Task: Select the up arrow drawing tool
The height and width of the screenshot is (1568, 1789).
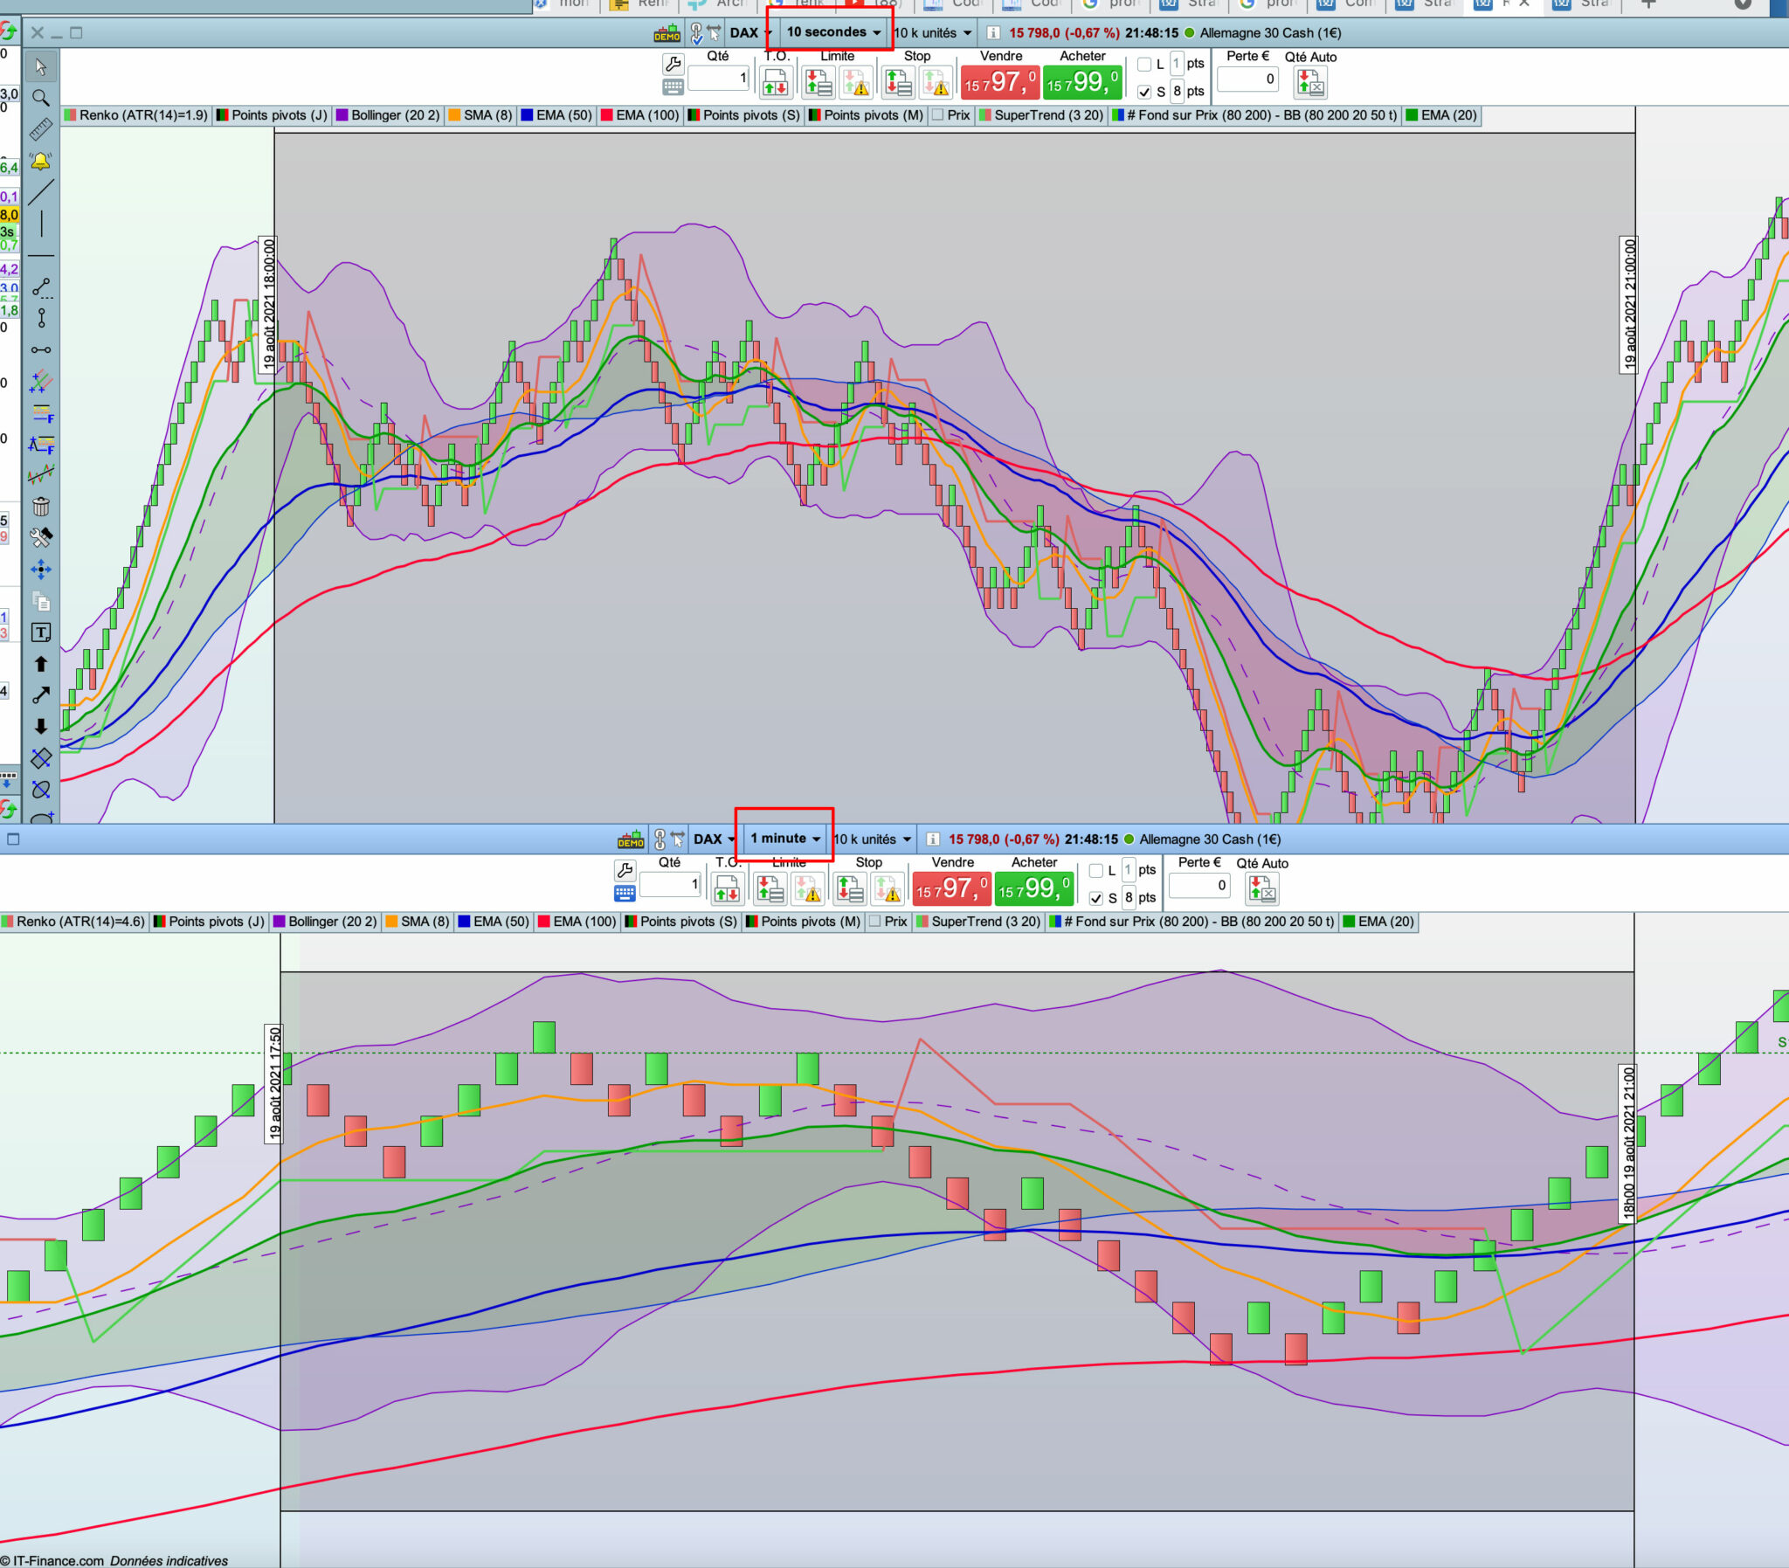Action: click(40, 664)
